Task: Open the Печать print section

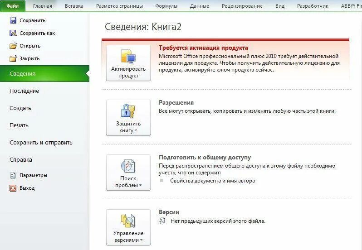Action: coord(19,125)
